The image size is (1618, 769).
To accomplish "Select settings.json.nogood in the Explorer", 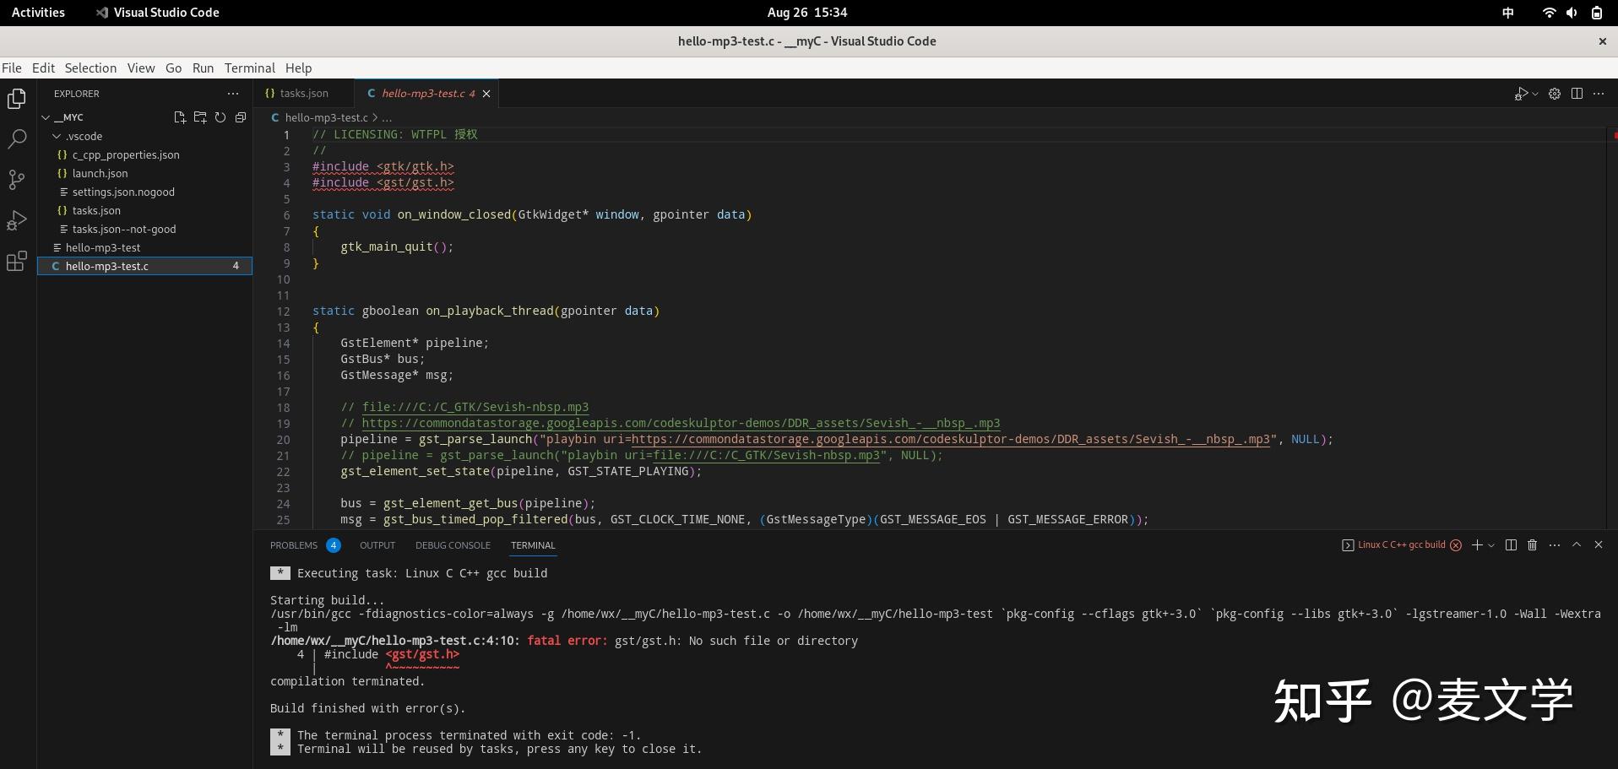I will 122,192.
